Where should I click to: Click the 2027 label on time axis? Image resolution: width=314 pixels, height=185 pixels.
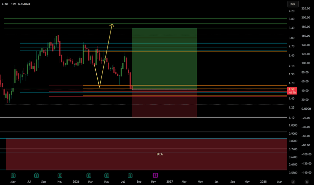(169, 182)
